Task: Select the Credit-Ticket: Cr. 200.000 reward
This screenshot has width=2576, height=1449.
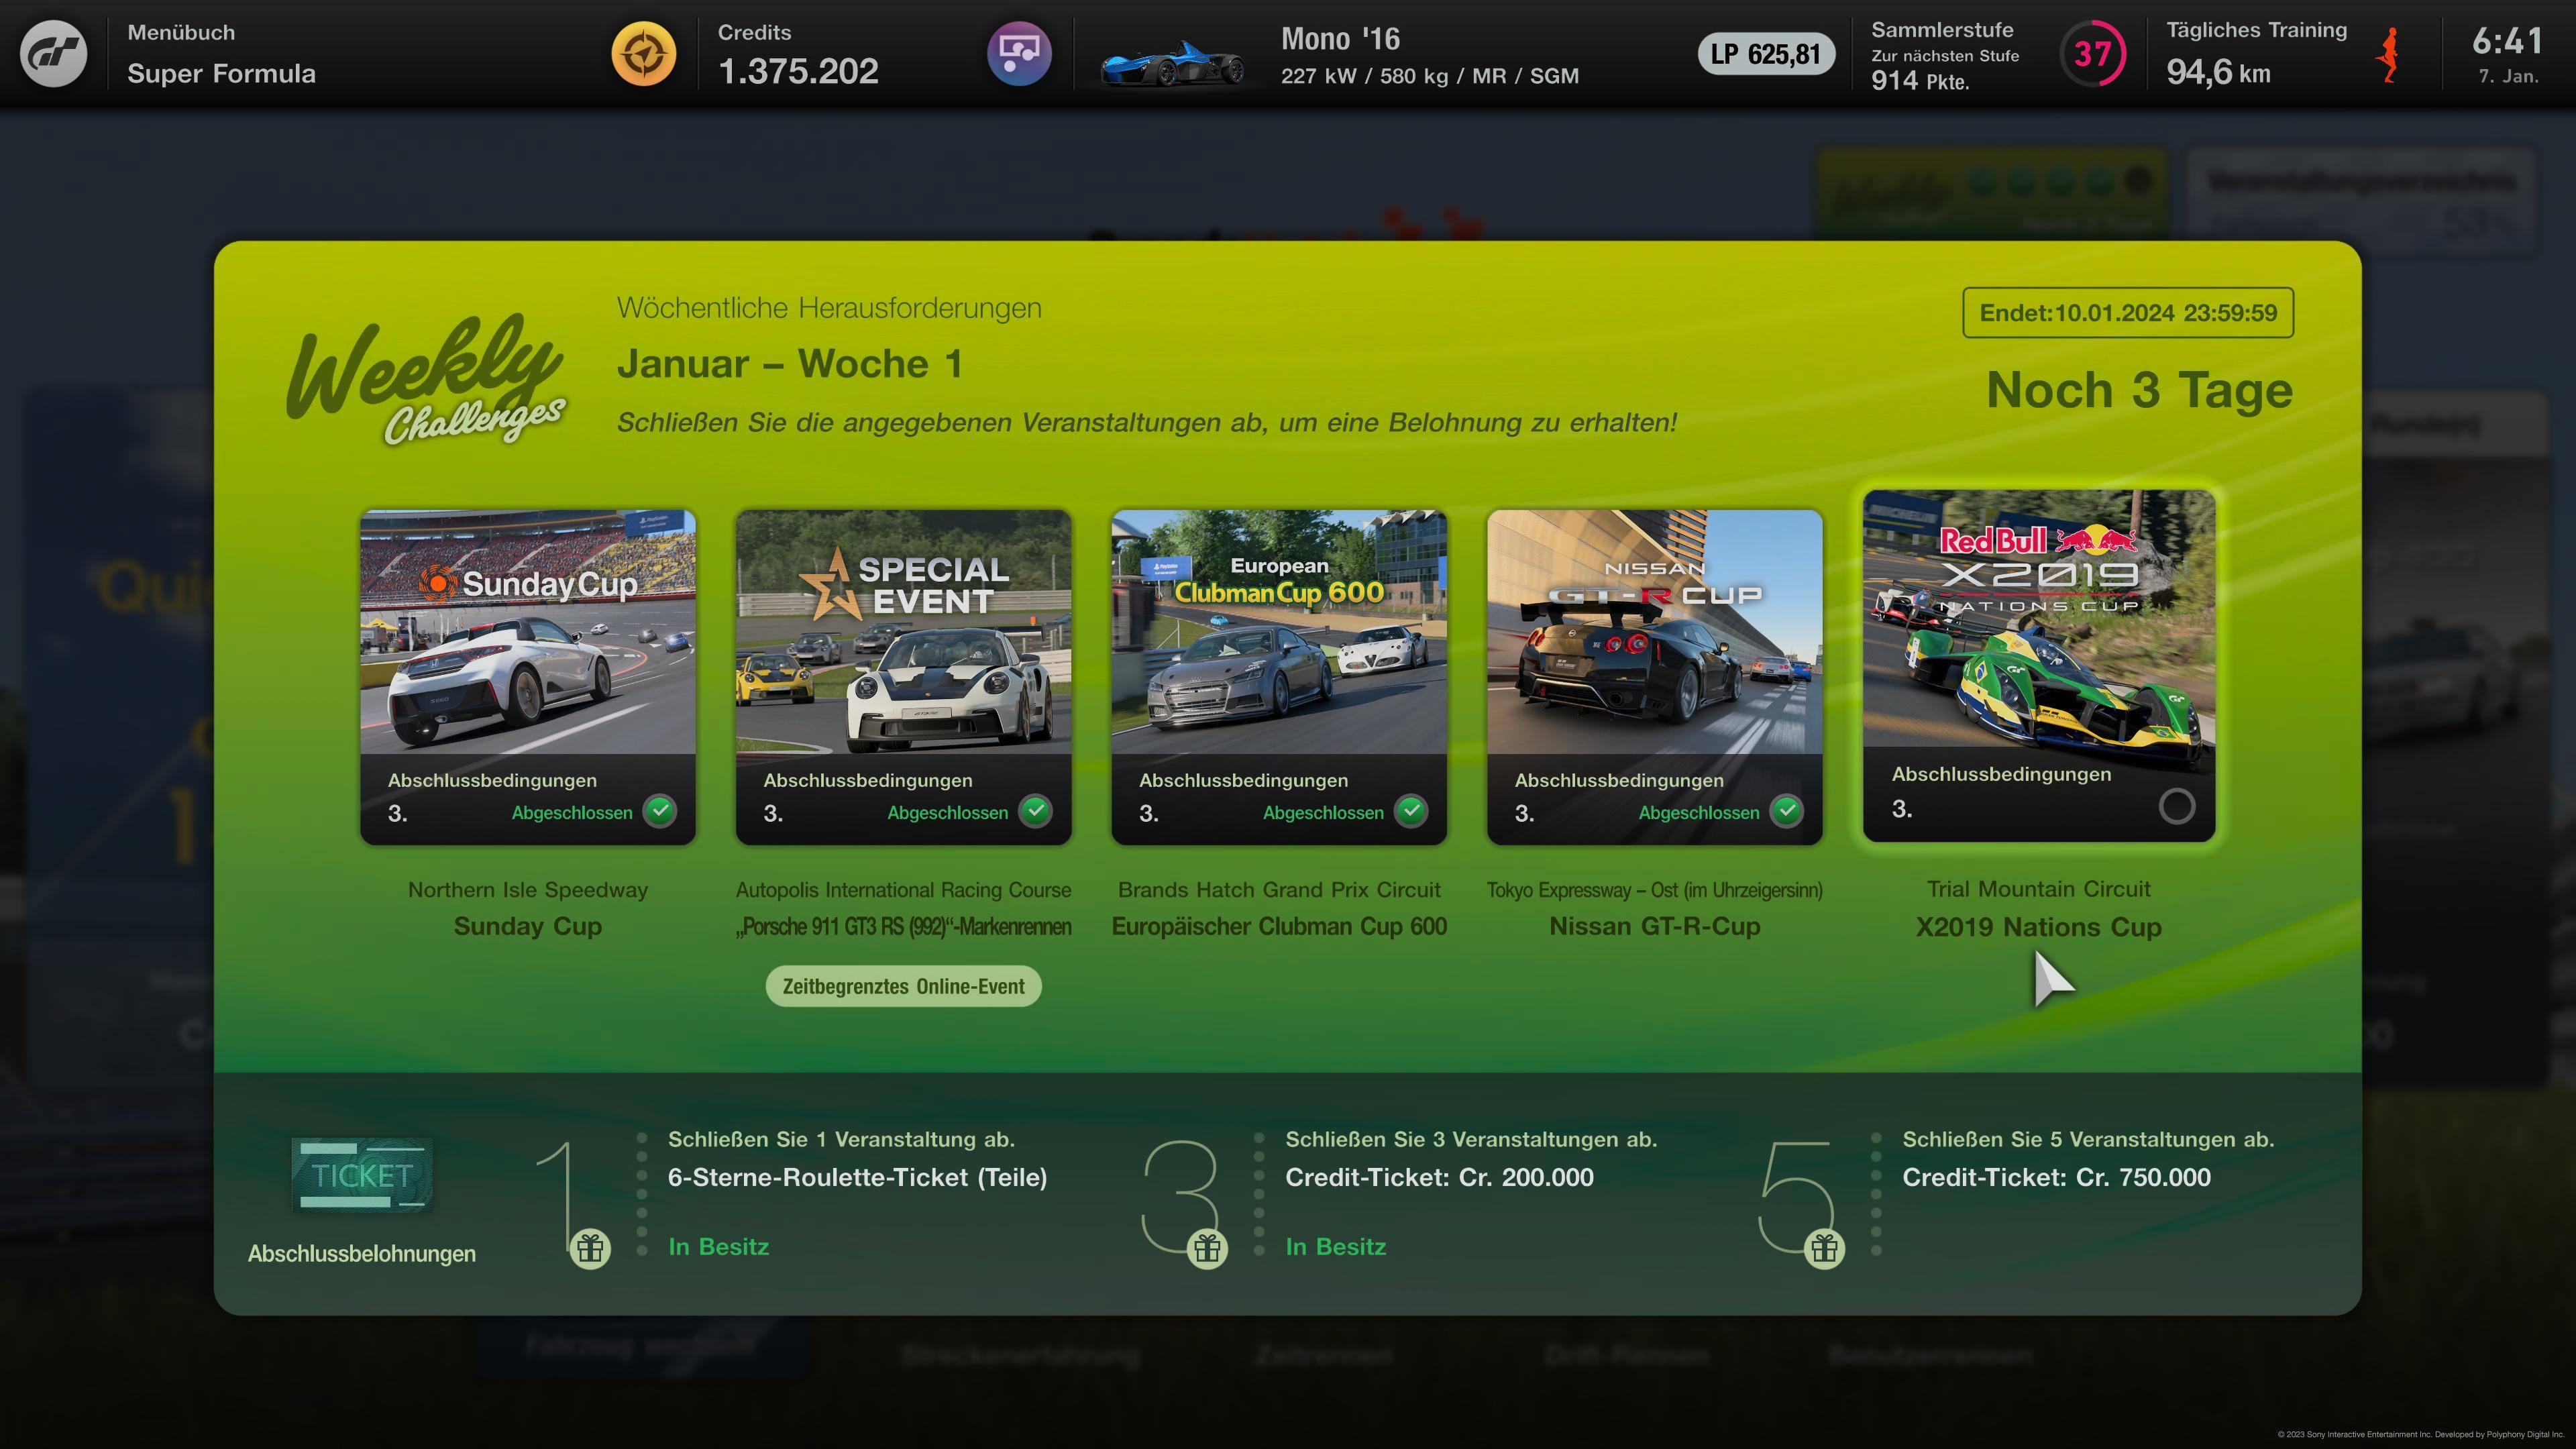Action: coord(1439,1177)
